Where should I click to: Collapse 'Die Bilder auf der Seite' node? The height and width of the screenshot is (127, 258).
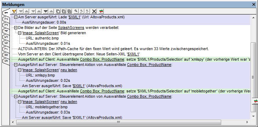pyautogui.click(x=16, y=28)
